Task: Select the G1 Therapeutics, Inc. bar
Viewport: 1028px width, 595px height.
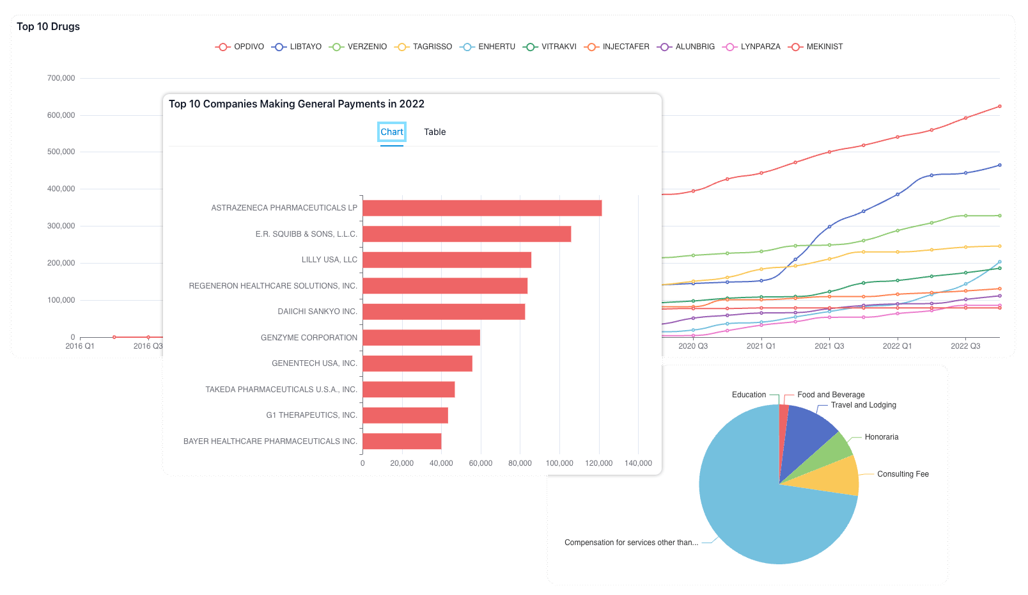Action: pyautogui.click(x=405, y=415)
